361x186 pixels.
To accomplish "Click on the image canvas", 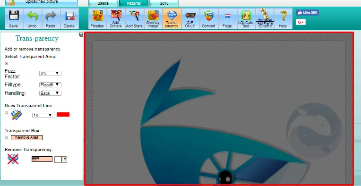I will pos(219,109).
